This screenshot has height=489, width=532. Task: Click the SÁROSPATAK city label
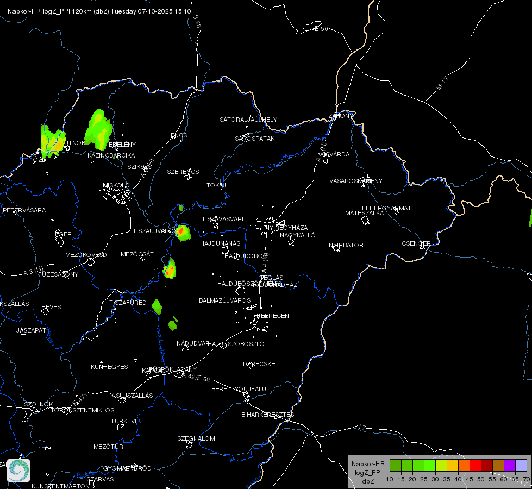[x=255, y=139]
